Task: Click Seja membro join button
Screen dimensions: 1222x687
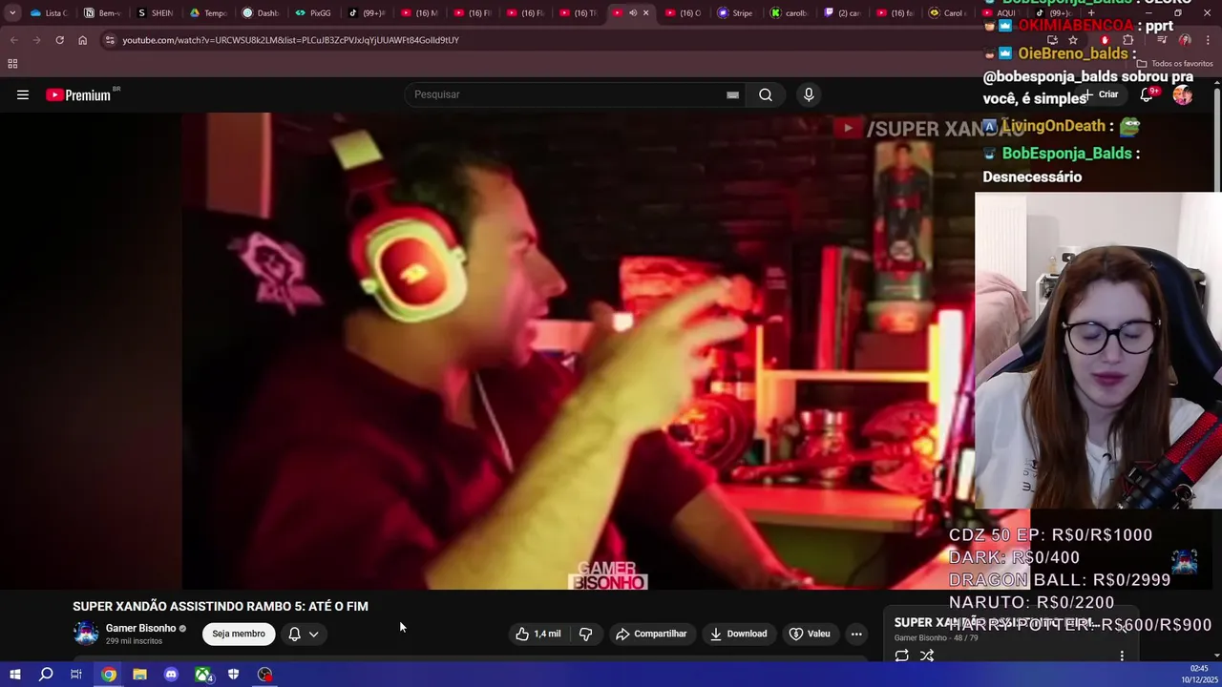Action: 239,634
